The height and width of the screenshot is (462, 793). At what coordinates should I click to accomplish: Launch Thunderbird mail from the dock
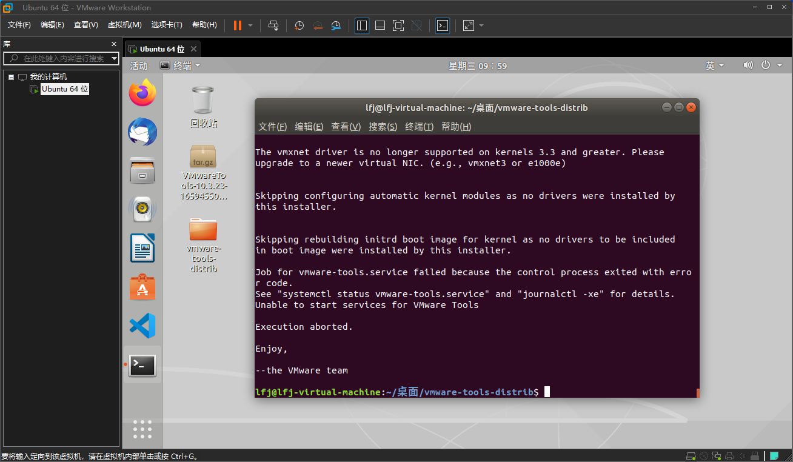tap(142, 132)
